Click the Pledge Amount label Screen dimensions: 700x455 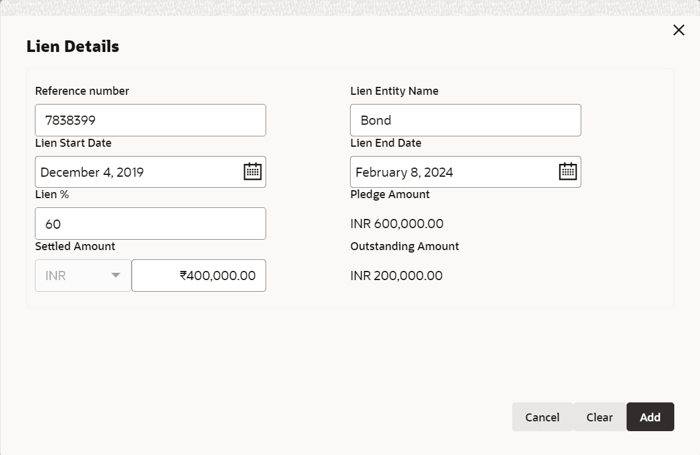click(390, 194)
